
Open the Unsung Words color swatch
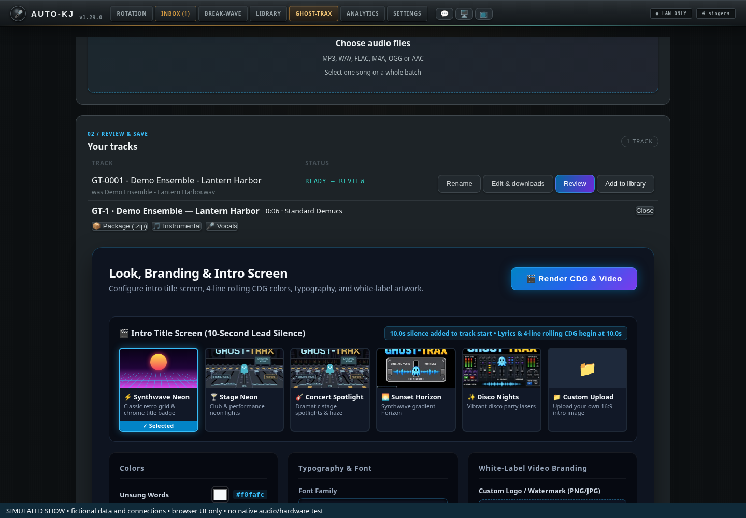(x=220, y=495)
